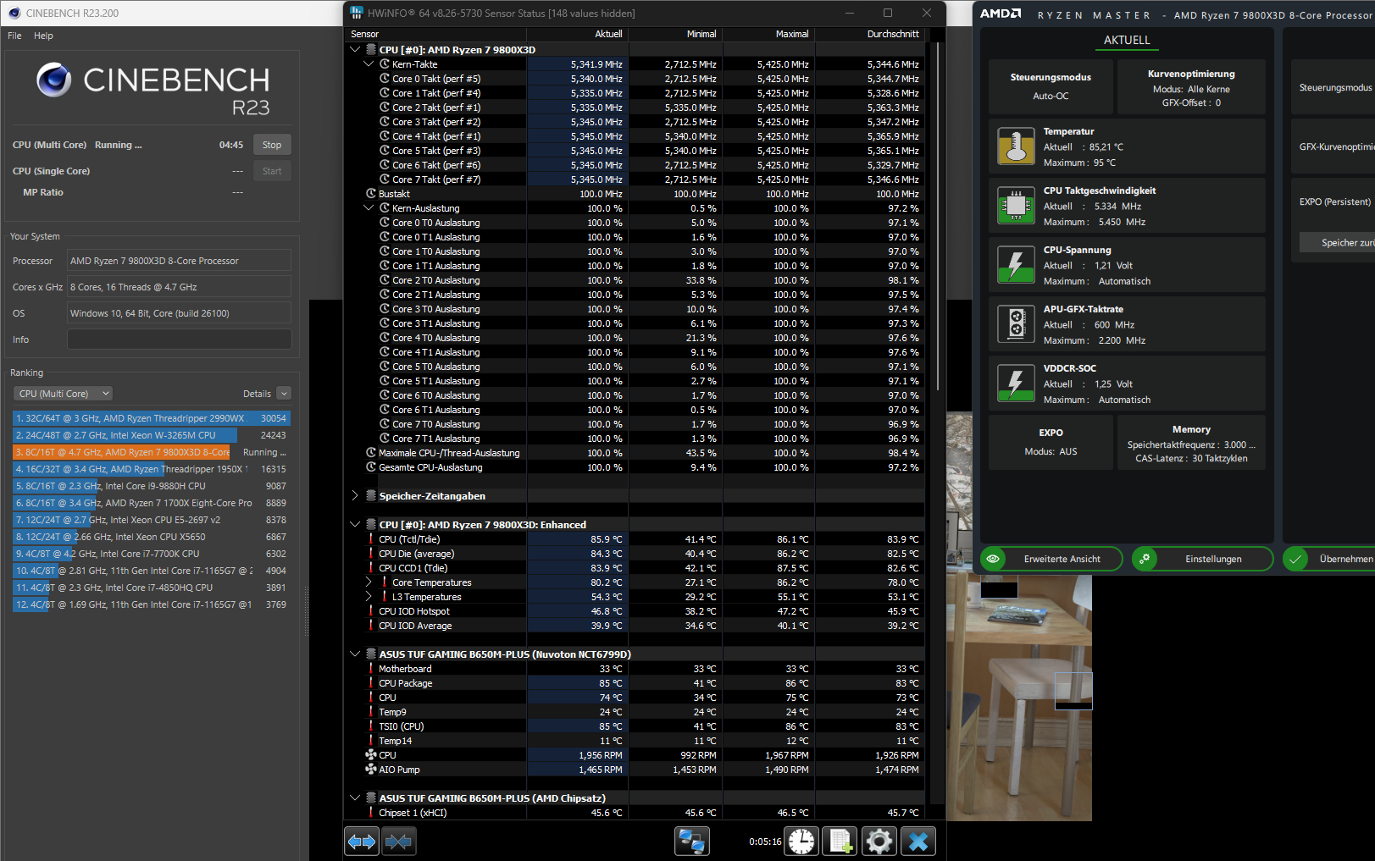
Task: Click the shrink columns inward-arrows icon in HWiNFO
Action: coord(399,842)
